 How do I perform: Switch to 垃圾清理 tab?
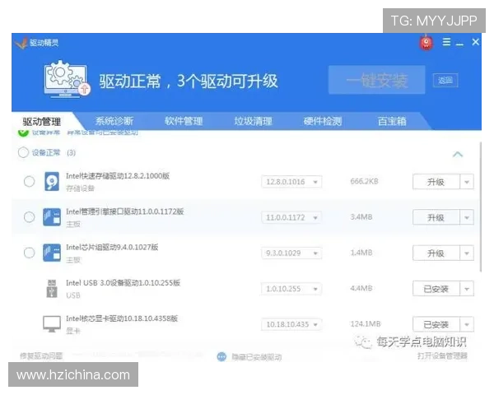tap(253, 121)
